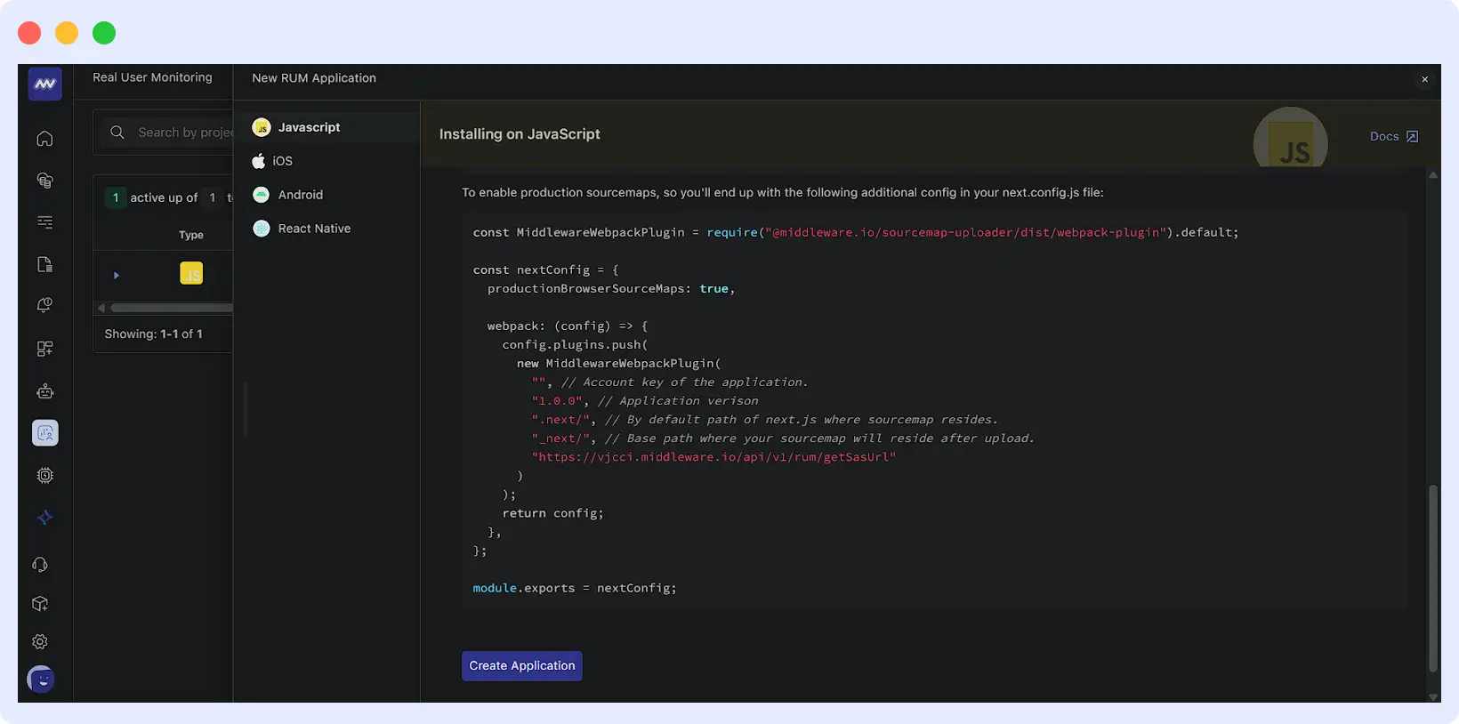Click the table scroll left arrow
This screenshot has width=1459, height=724.
101,308
